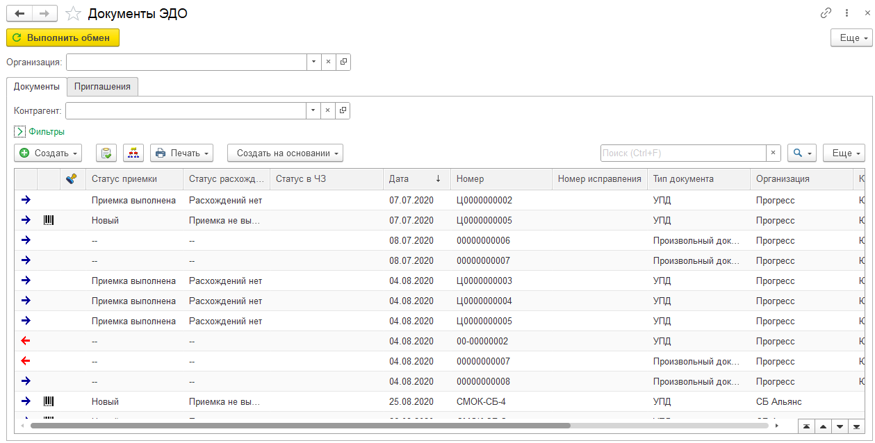Click the Выполнить обмен button

pyautogui.click(x=63, y=37)
